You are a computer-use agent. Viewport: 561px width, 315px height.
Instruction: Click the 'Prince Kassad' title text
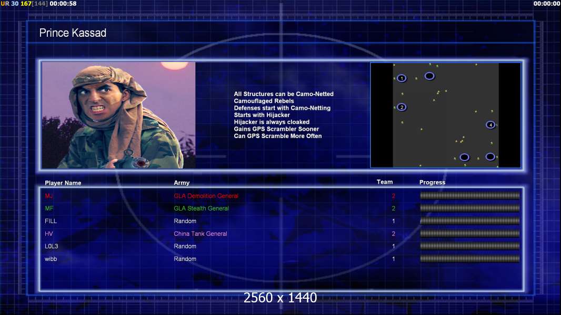coord(73,33)
